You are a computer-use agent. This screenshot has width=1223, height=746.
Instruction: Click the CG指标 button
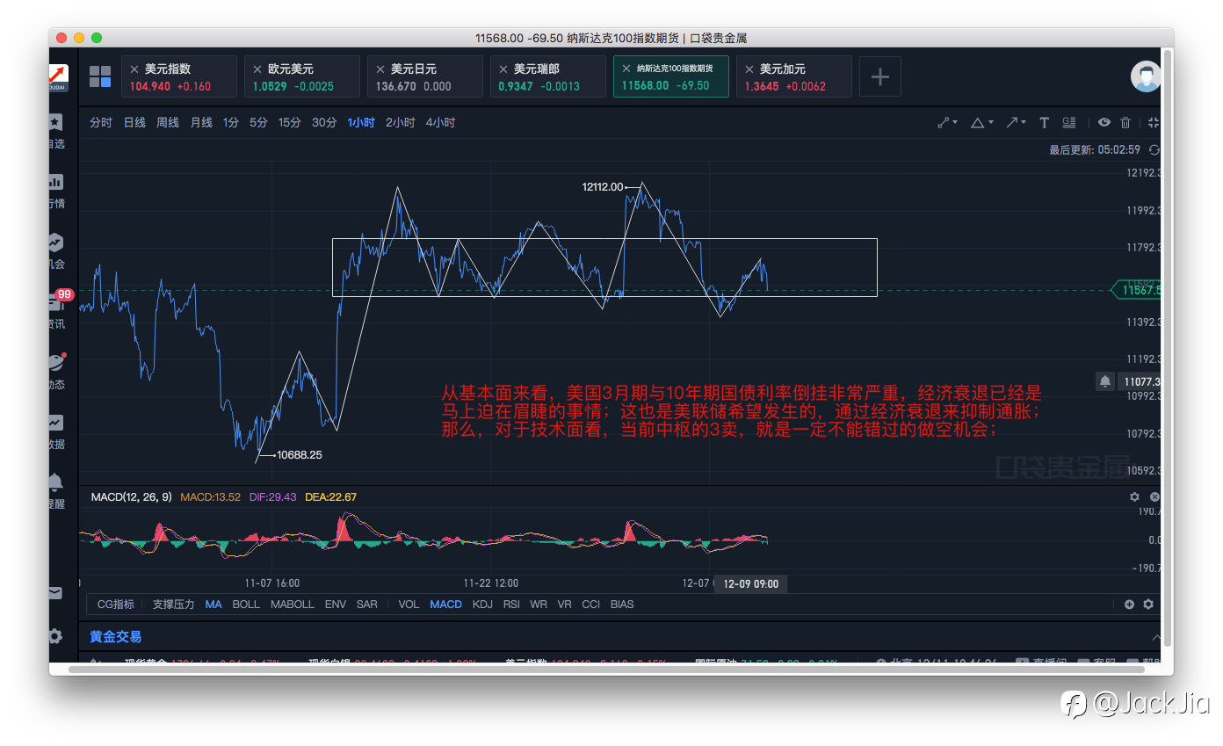pos(116,605)
